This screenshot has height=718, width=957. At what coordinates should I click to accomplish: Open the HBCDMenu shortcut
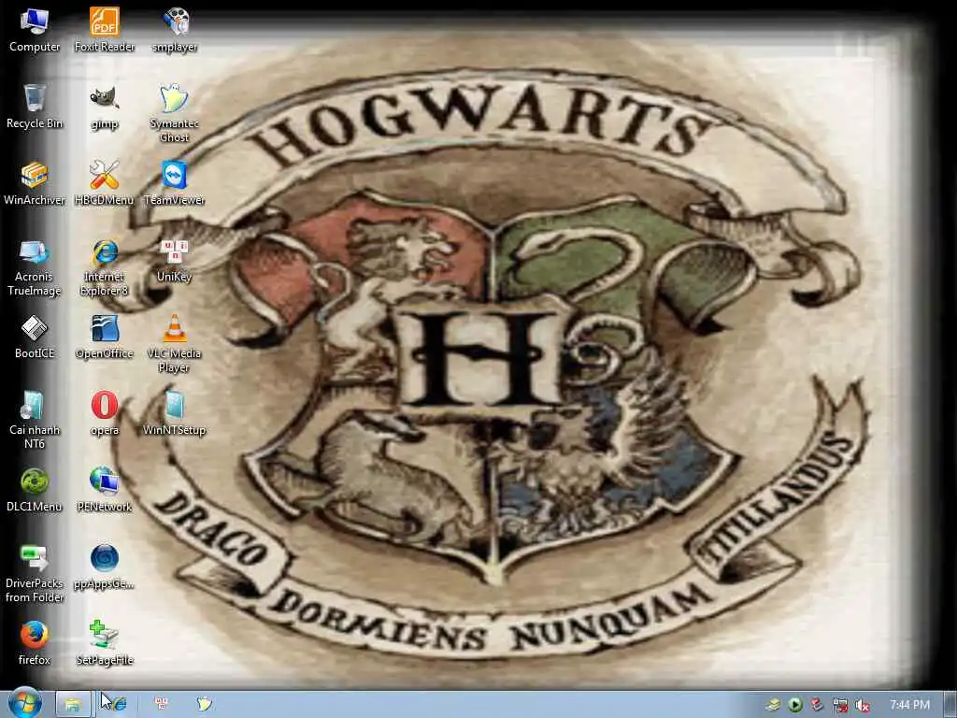105,184
